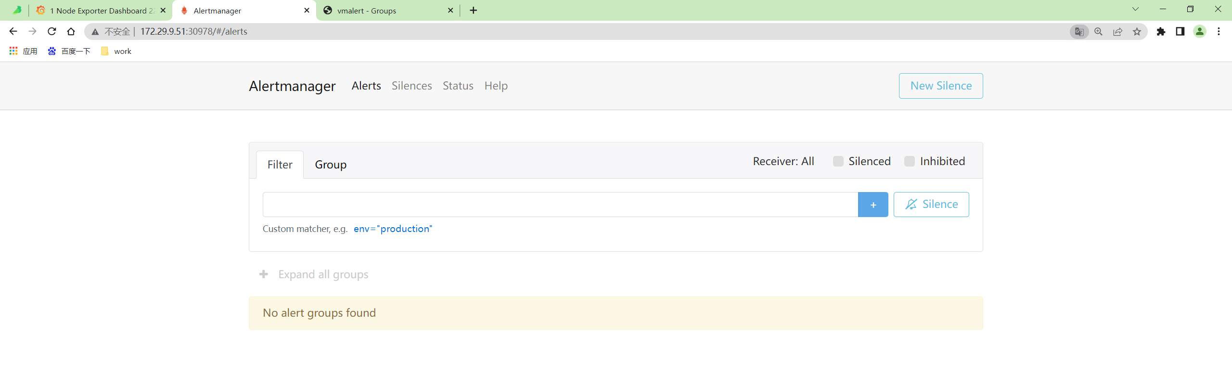The height and width of the screenshot is (386, 1232).
Task: Click the browser forward arrow
Action: [32, 31]
